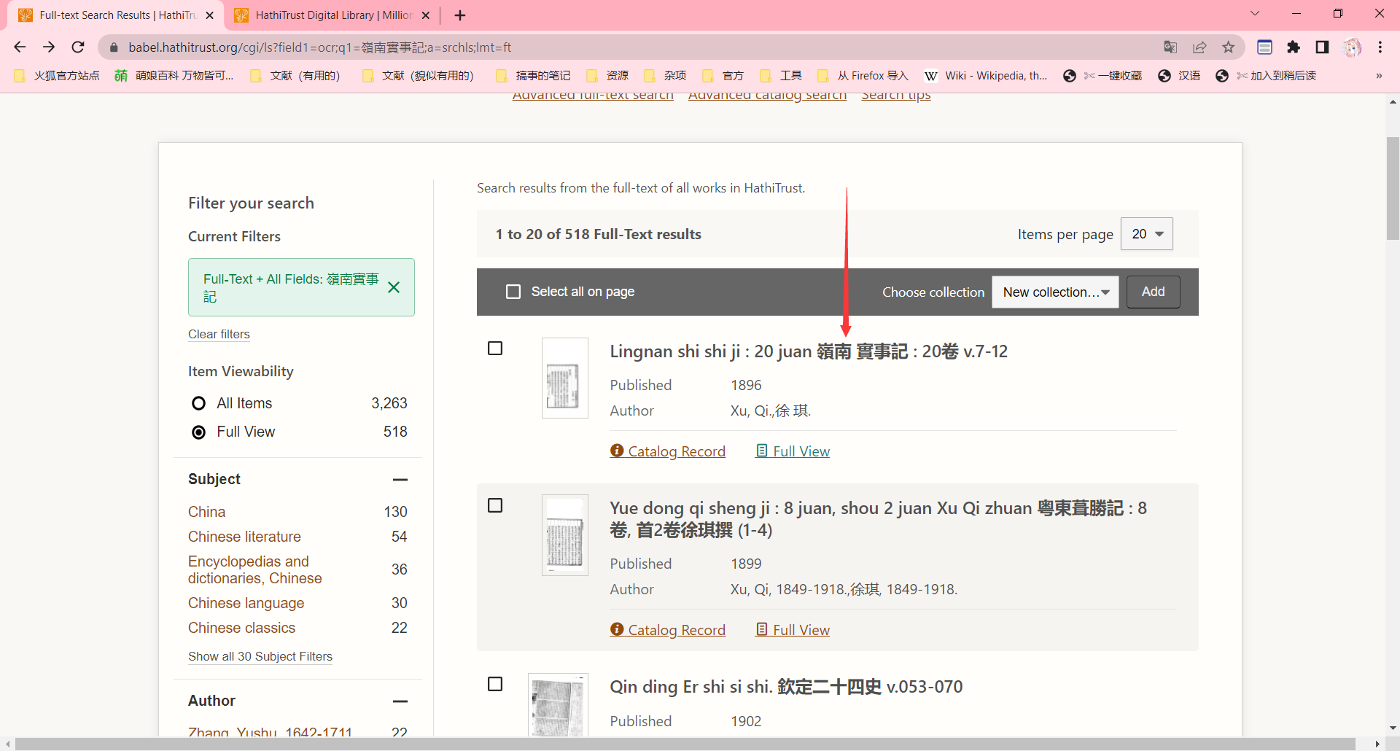Viewport: 1400px width, 751px height.
Task: Open the tab search dropdown in title bar
Action: point(1255,13)
